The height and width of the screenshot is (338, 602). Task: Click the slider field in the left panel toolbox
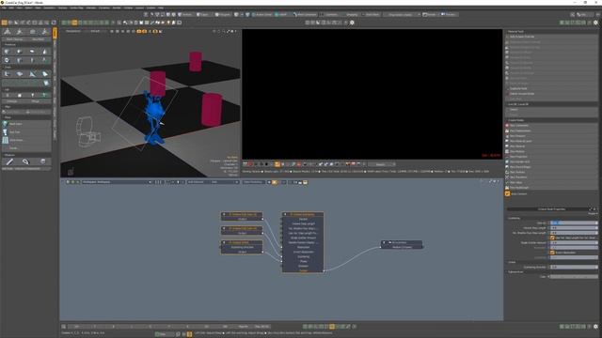click(x=26, y=112)
